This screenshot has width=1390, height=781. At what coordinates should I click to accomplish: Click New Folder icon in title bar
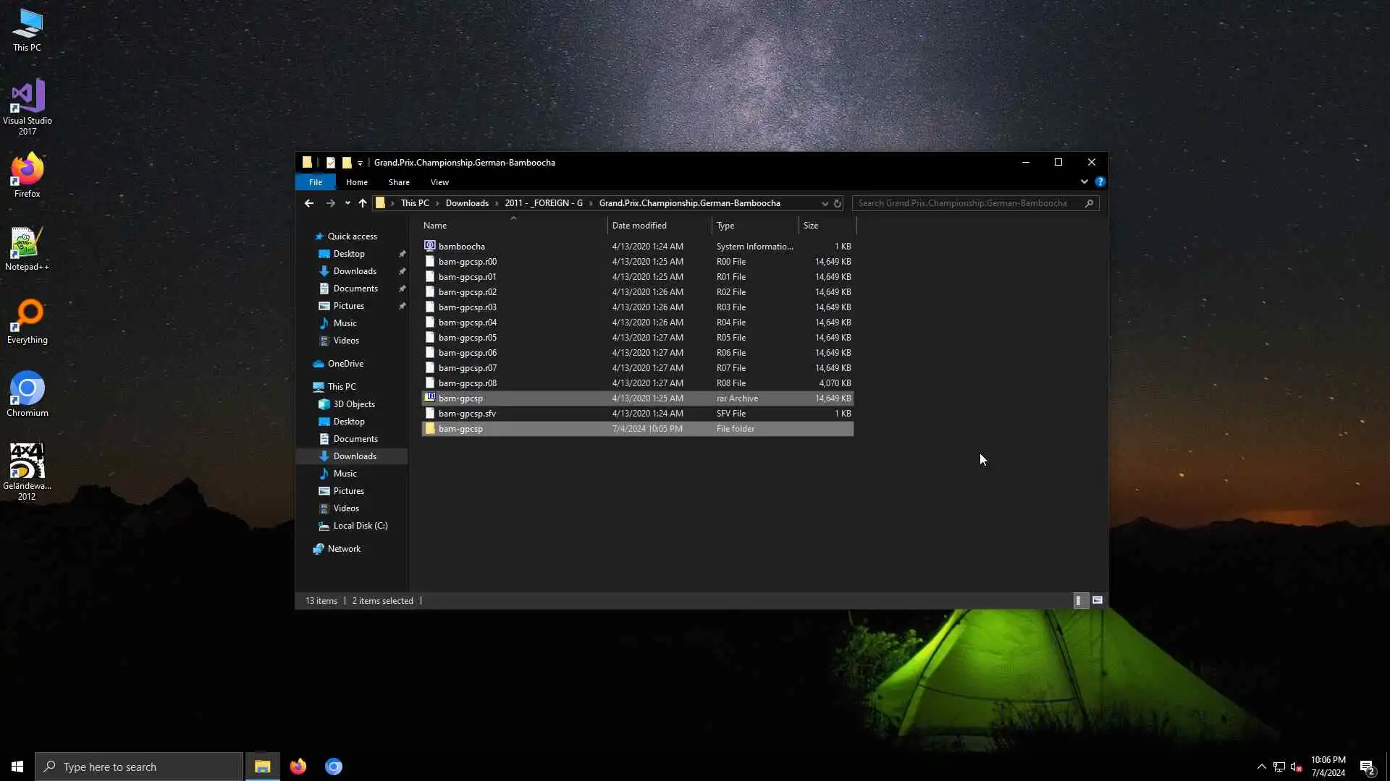(x=347, y=163)
